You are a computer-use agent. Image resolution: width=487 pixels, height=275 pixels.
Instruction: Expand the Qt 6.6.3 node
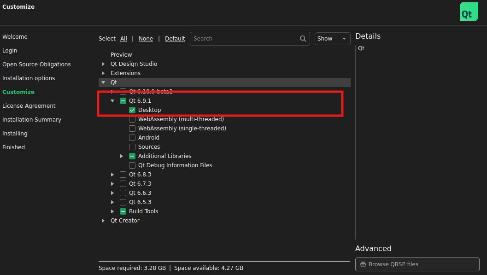[x=112, y=193]
